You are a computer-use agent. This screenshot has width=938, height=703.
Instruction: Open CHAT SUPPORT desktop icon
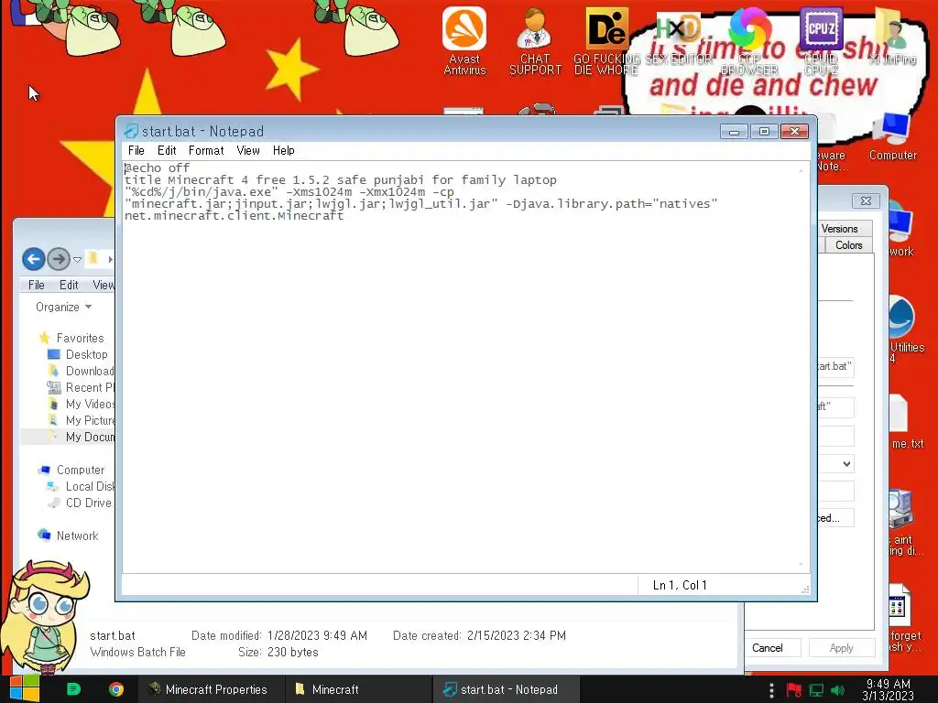(x=535, y=40)
